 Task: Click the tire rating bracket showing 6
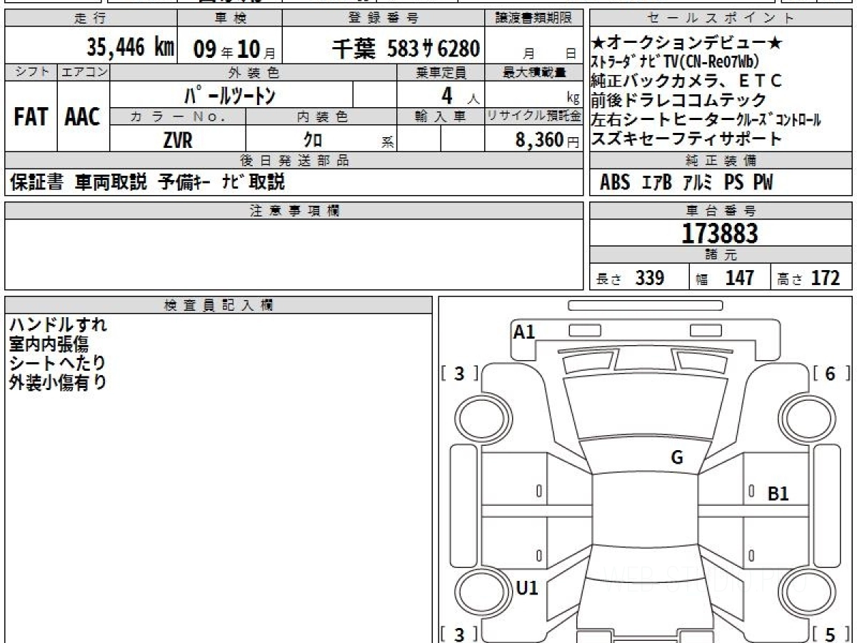coord(831,373)
